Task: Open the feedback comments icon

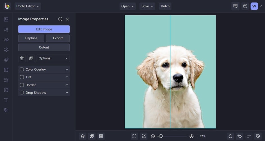Action: [x=235, y=6]
